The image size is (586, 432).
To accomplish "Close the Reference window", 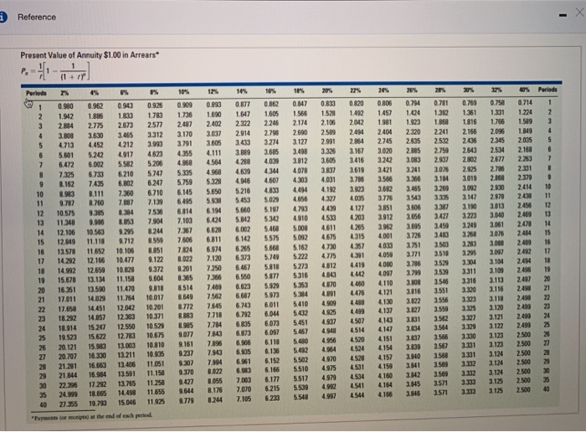I will pos(579,13).
